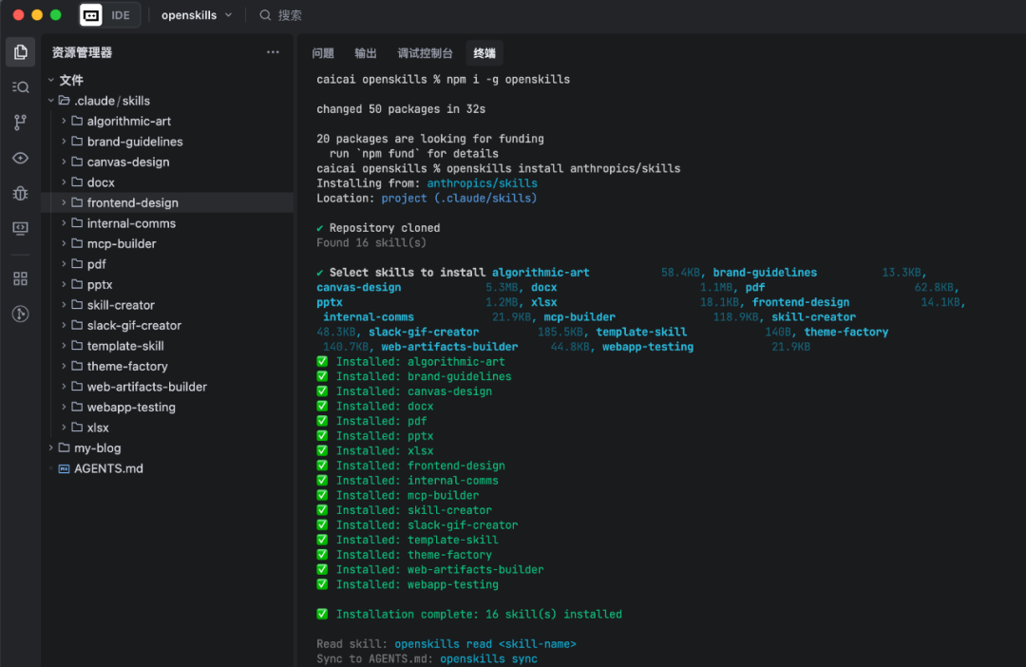Screen dimensions: 1026x667
Task: Open the extensions grid icon
Action: click(20, 278)
